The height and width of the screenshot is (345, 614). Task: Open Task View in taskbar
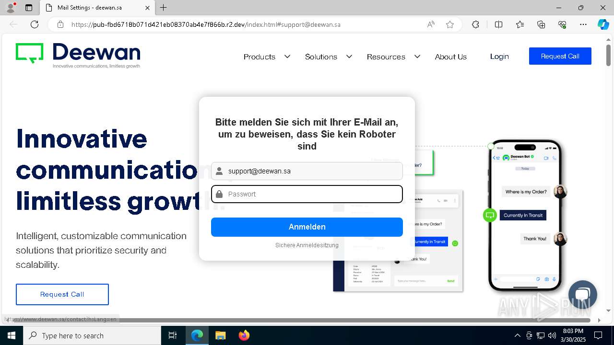(x=173, y=335)
